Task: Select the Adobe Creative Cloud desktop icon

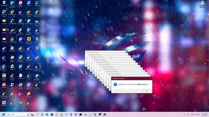Action: coord(12,58)
